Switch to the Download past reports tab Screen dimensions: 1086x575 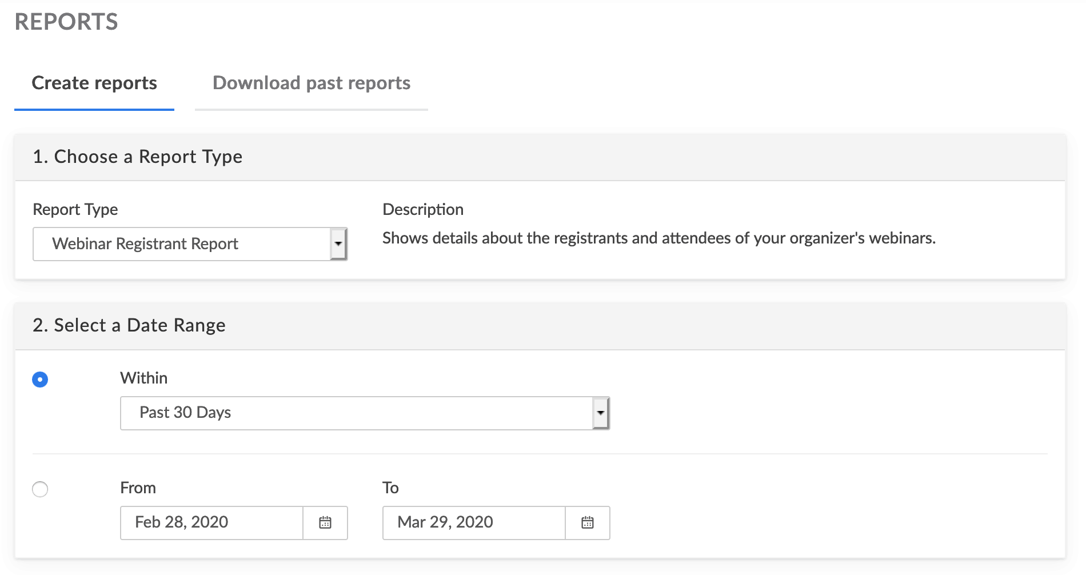tap(311, 83)
